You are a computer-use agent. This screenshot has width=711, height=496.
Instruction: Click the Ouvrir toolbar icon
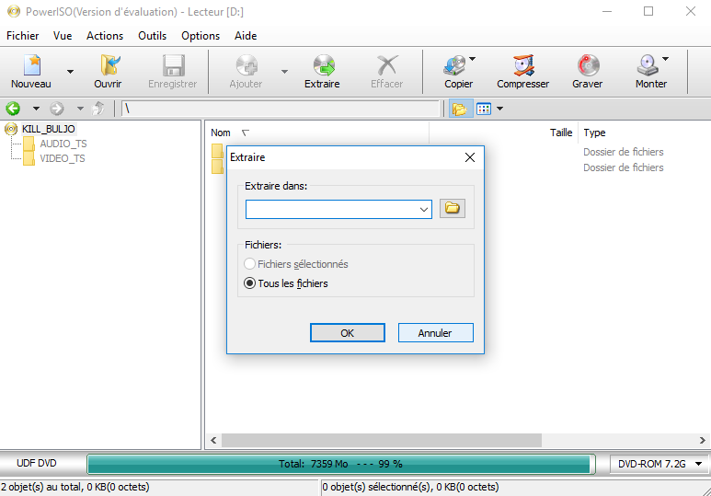click(109, 66)
